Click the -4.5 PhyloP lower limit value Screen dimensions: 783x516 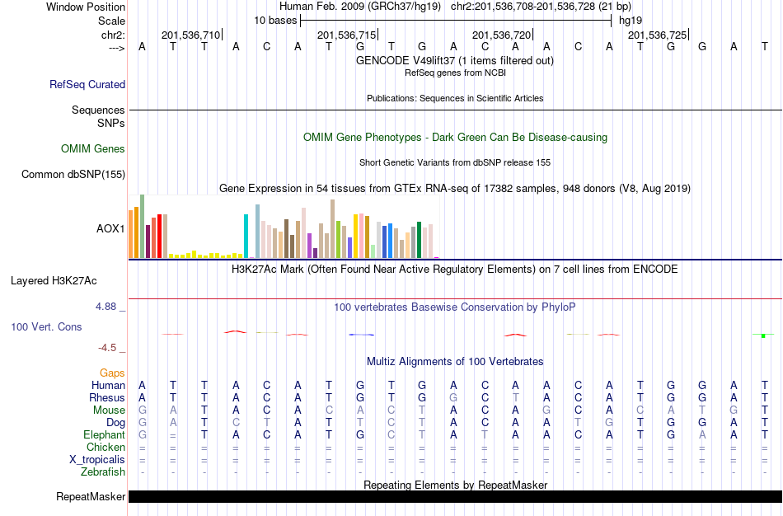(x=107, y=348)
